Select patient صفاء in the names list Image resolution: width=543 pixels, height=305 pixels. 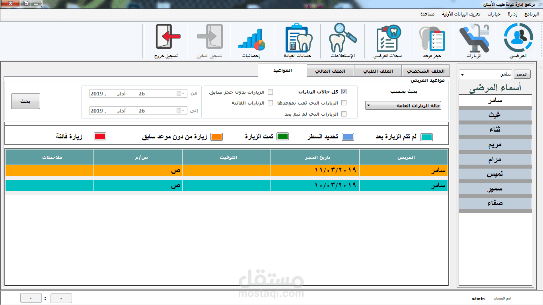[x=495, y=203]
